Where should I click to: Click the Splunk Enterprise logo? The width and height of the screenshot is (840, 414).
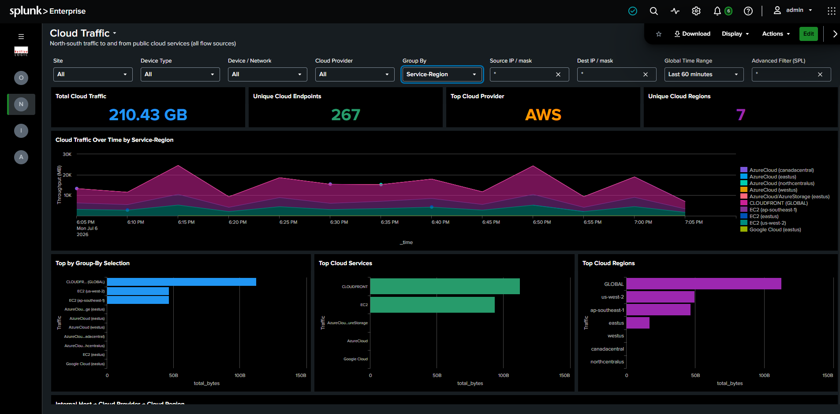point(48,11)
